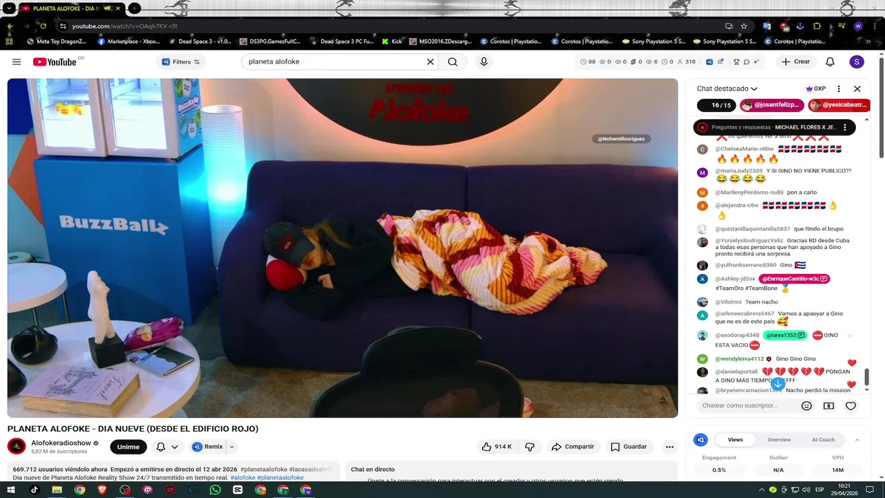Open the Windows Start menu
885x498 pixels.
pyautogui.click(x=12, y=490)
